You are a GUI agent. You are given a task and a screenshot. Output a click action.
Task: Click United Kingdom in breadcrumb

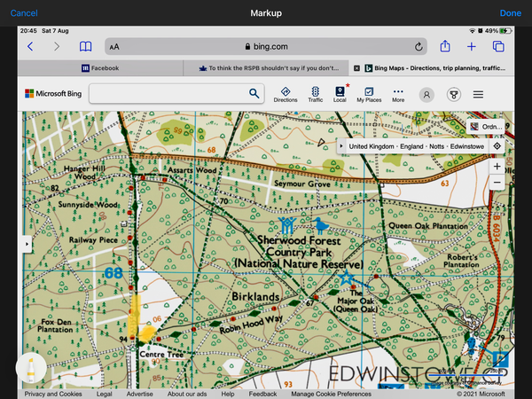point(372,146)
